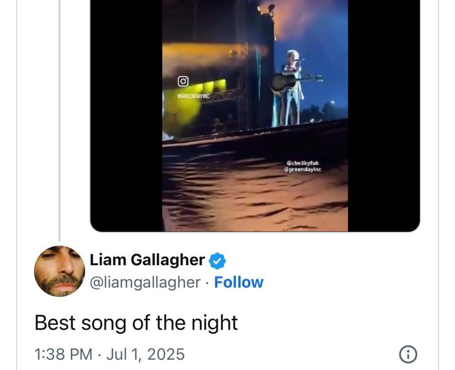Screen dimensions: 455x370
Task: Click the orange-lit crowd area in video
Action: pos(255,194)
